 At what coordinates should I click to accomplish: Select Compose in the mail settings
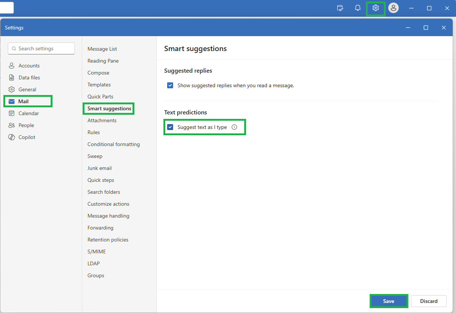pyautogui.click(x=98, y=73)
